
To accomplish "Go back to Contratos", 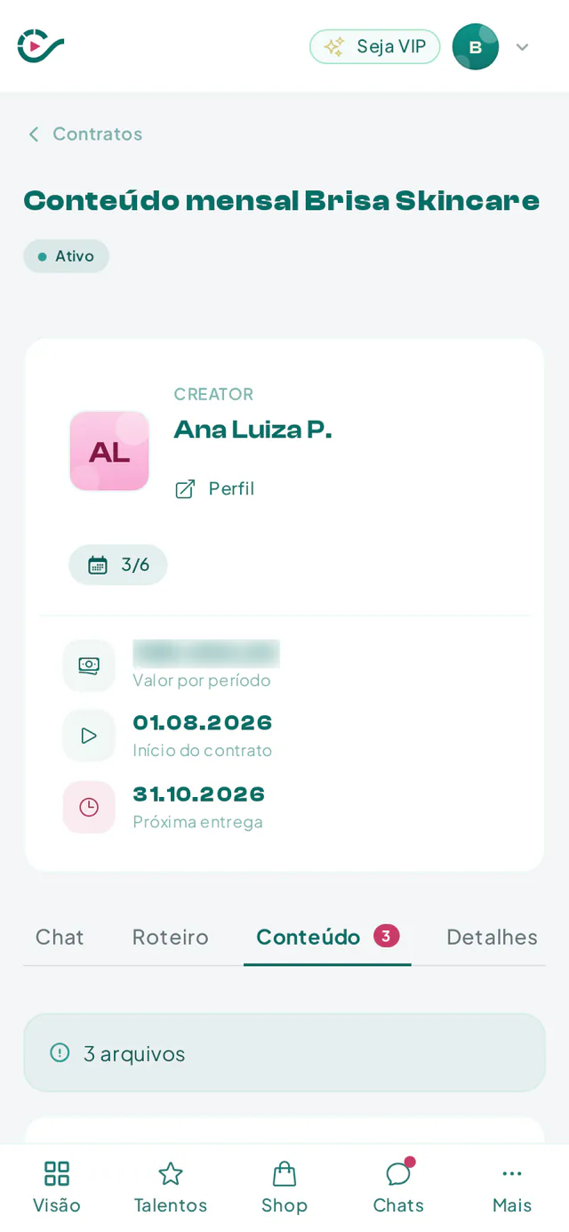I will pyautogui.click(x=97, y=133).
